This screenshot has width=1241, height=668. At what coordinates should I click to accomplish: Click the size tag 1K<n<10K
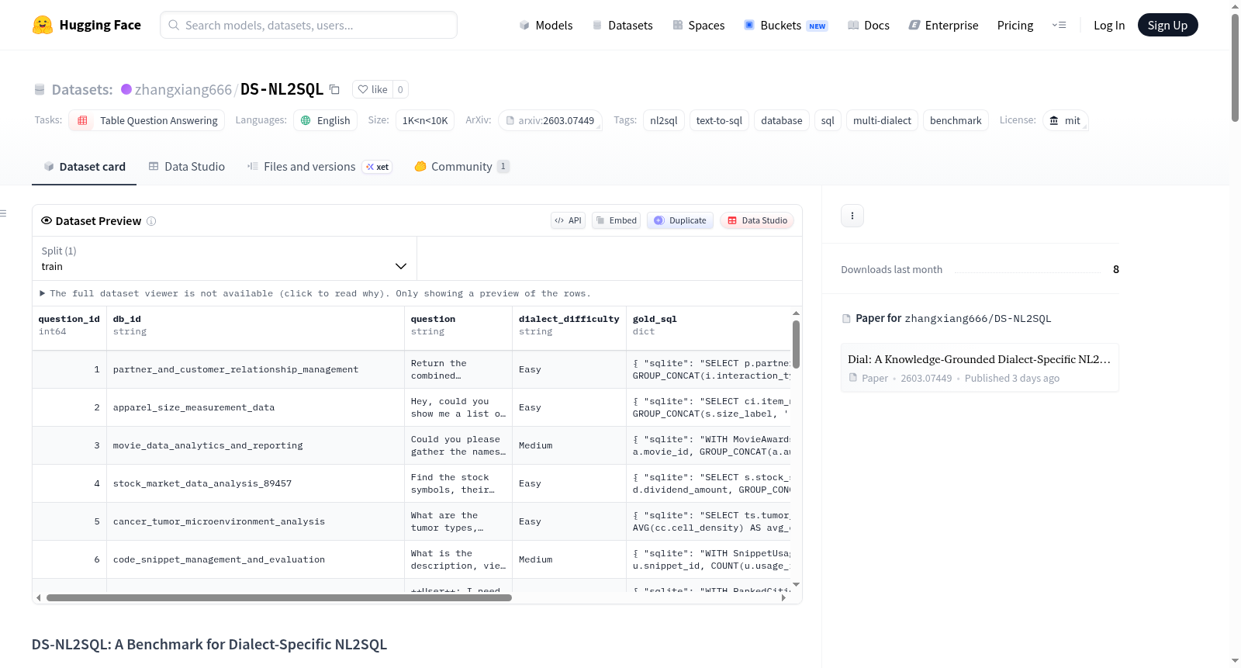pyautogui.click(x=425, y=120)
